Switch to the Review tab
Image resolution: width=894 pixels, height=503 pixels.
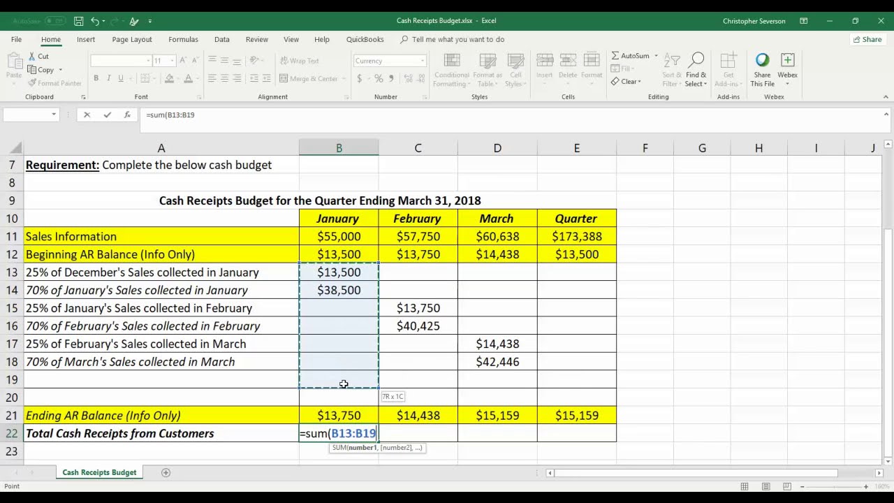click(x=256, y=40)
